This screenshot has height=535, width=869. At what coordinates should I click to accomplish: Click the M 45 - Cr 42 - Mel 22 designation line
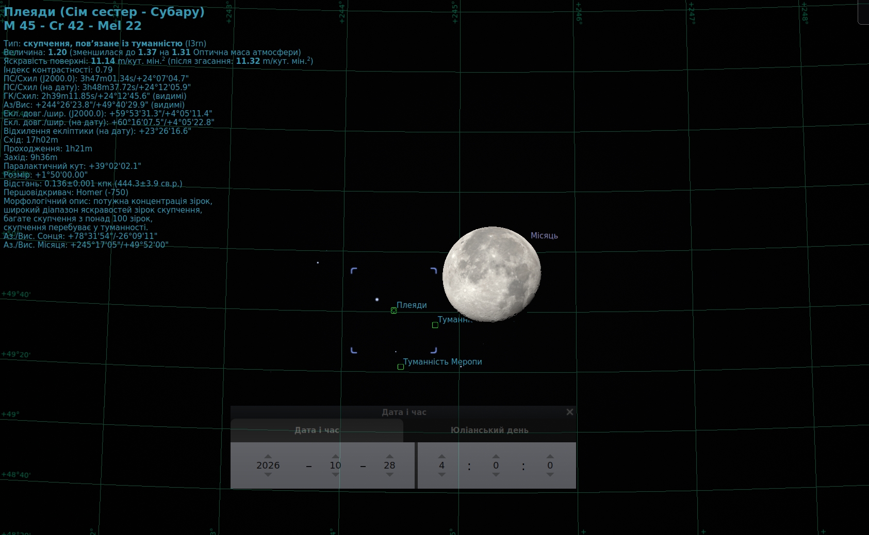(x=72, y=26)
